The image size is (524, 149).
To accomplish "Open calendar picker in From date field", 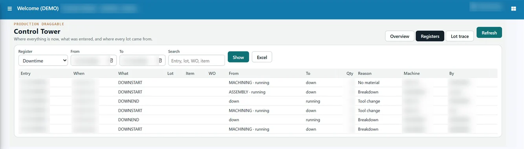I will (112, 61).
